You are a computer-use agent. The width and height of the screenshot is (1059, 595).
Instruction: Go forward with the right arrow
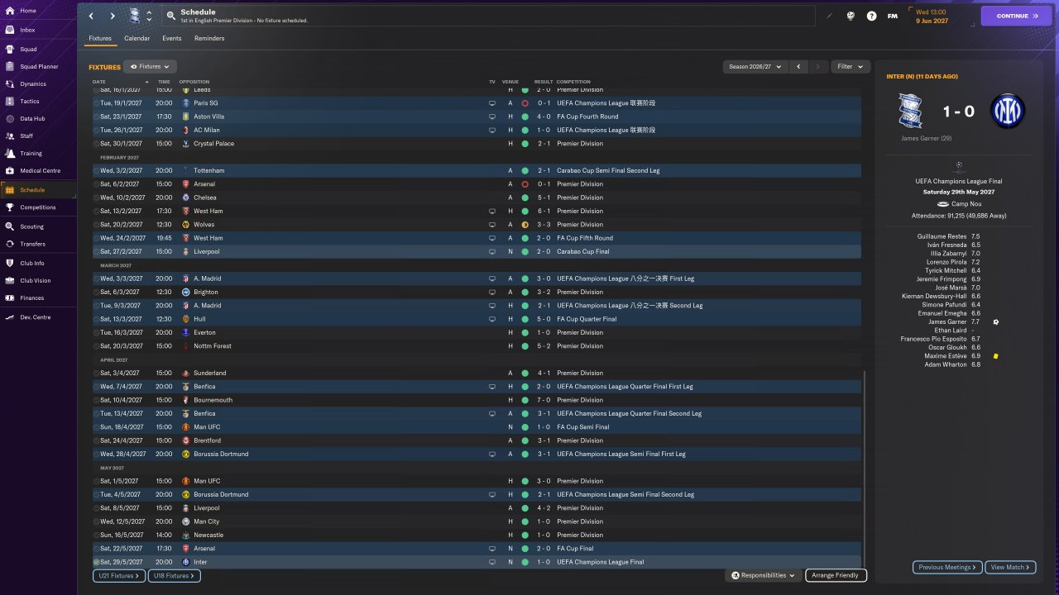[113, 16]
